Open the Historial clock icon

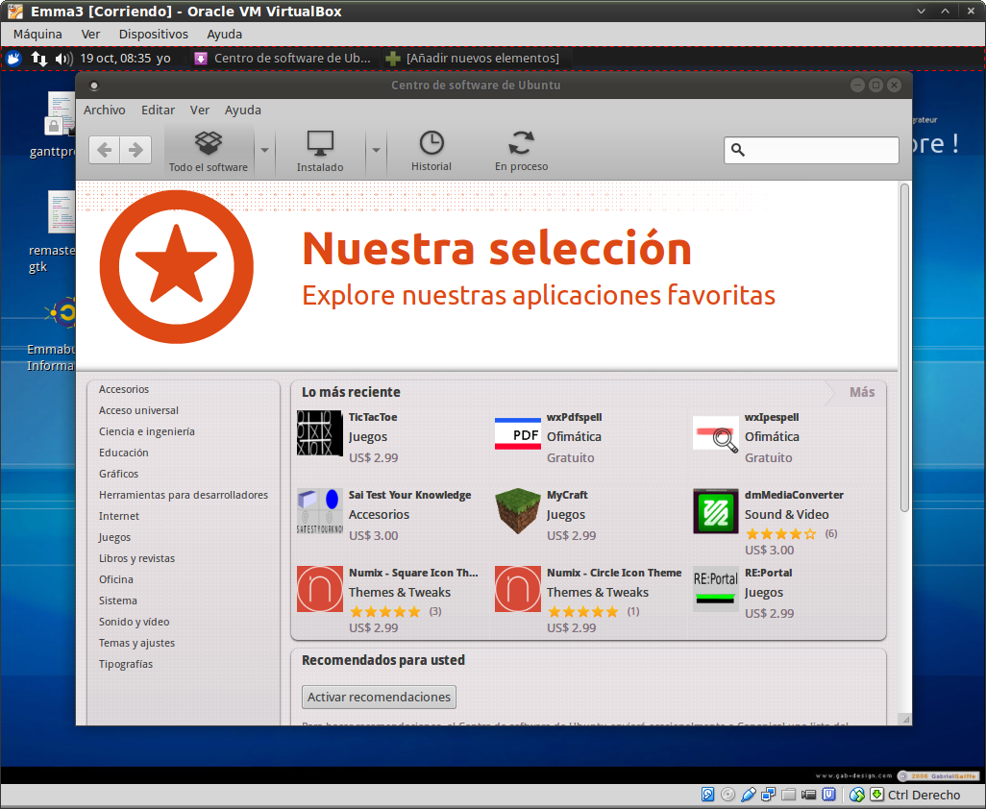pos(431,152)
